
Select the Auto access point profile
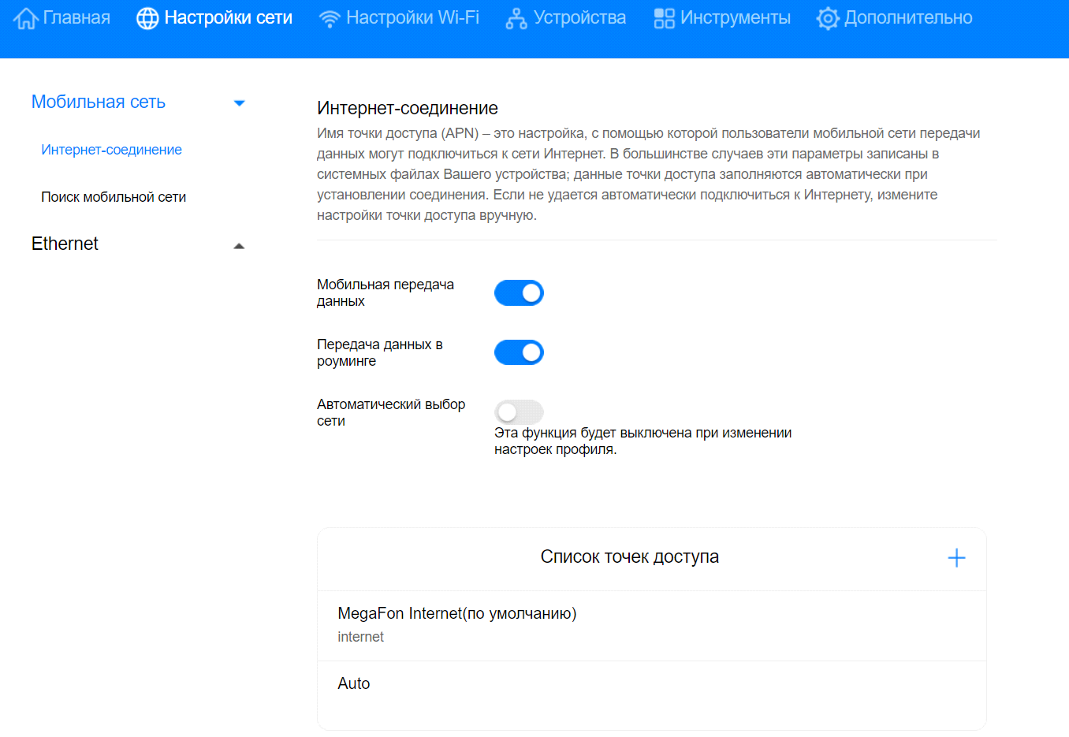354,683
